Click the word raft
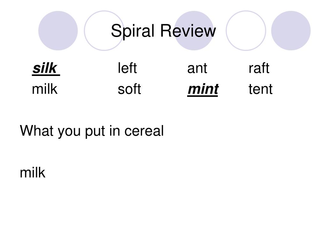 pos(259,68)
